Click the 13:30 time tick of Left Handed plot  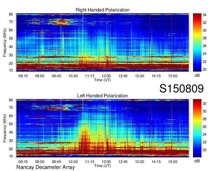[139, 162]
